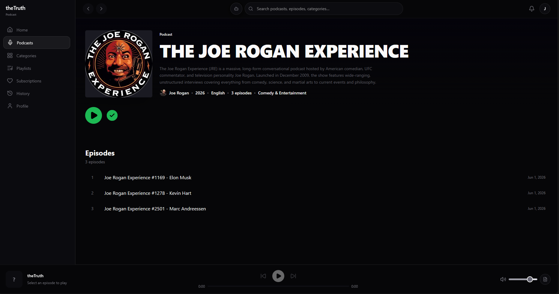Open Subscriptions in the sidebar
The height and width of the screenshot is (294, 559).
[x=37, y=81]
